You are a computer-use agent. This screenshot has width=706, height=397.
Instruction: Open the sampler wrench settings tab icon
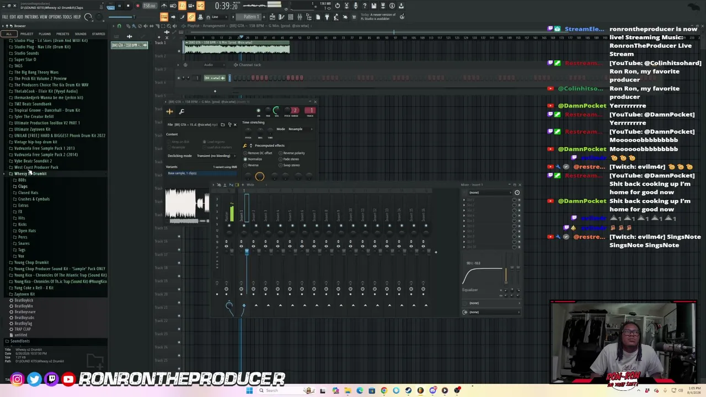181,111
